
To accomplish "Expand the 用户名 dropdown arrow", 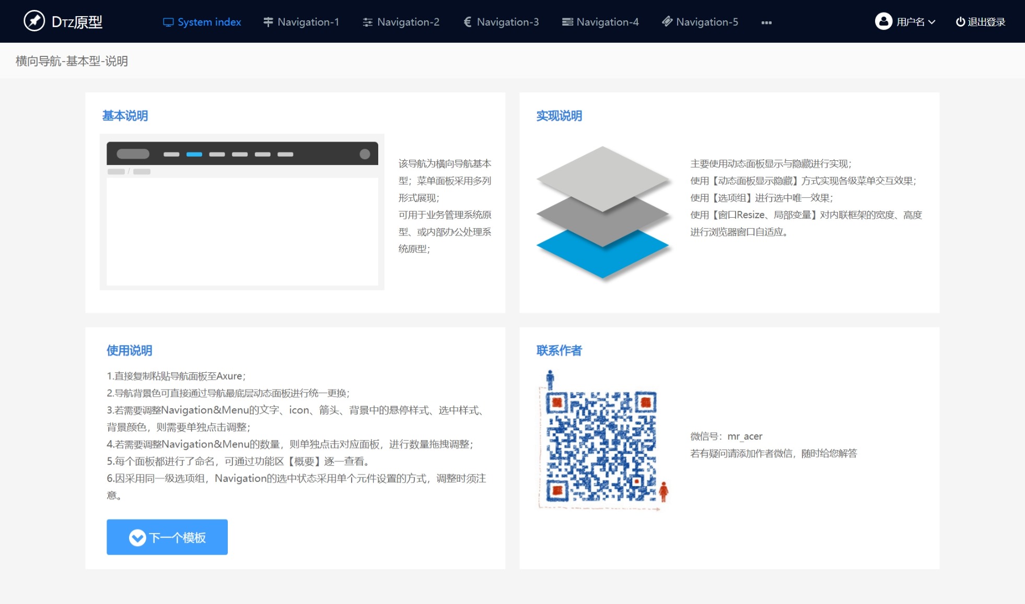I will coord(931,22).
